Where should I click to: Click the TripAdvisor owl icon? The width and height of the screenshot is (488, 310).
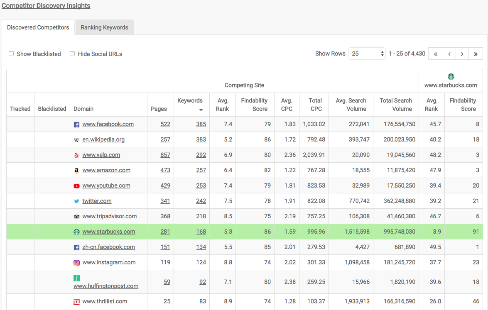point(76,217)
